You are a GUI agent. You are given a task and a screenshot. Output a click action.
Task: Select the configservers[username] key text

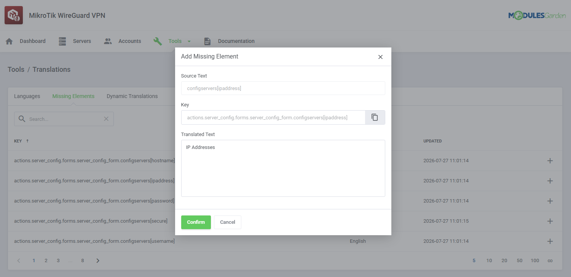tap(94, 241)
